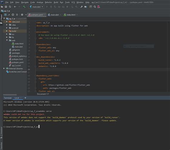Add a new terminal session with plus

[25, 98]
